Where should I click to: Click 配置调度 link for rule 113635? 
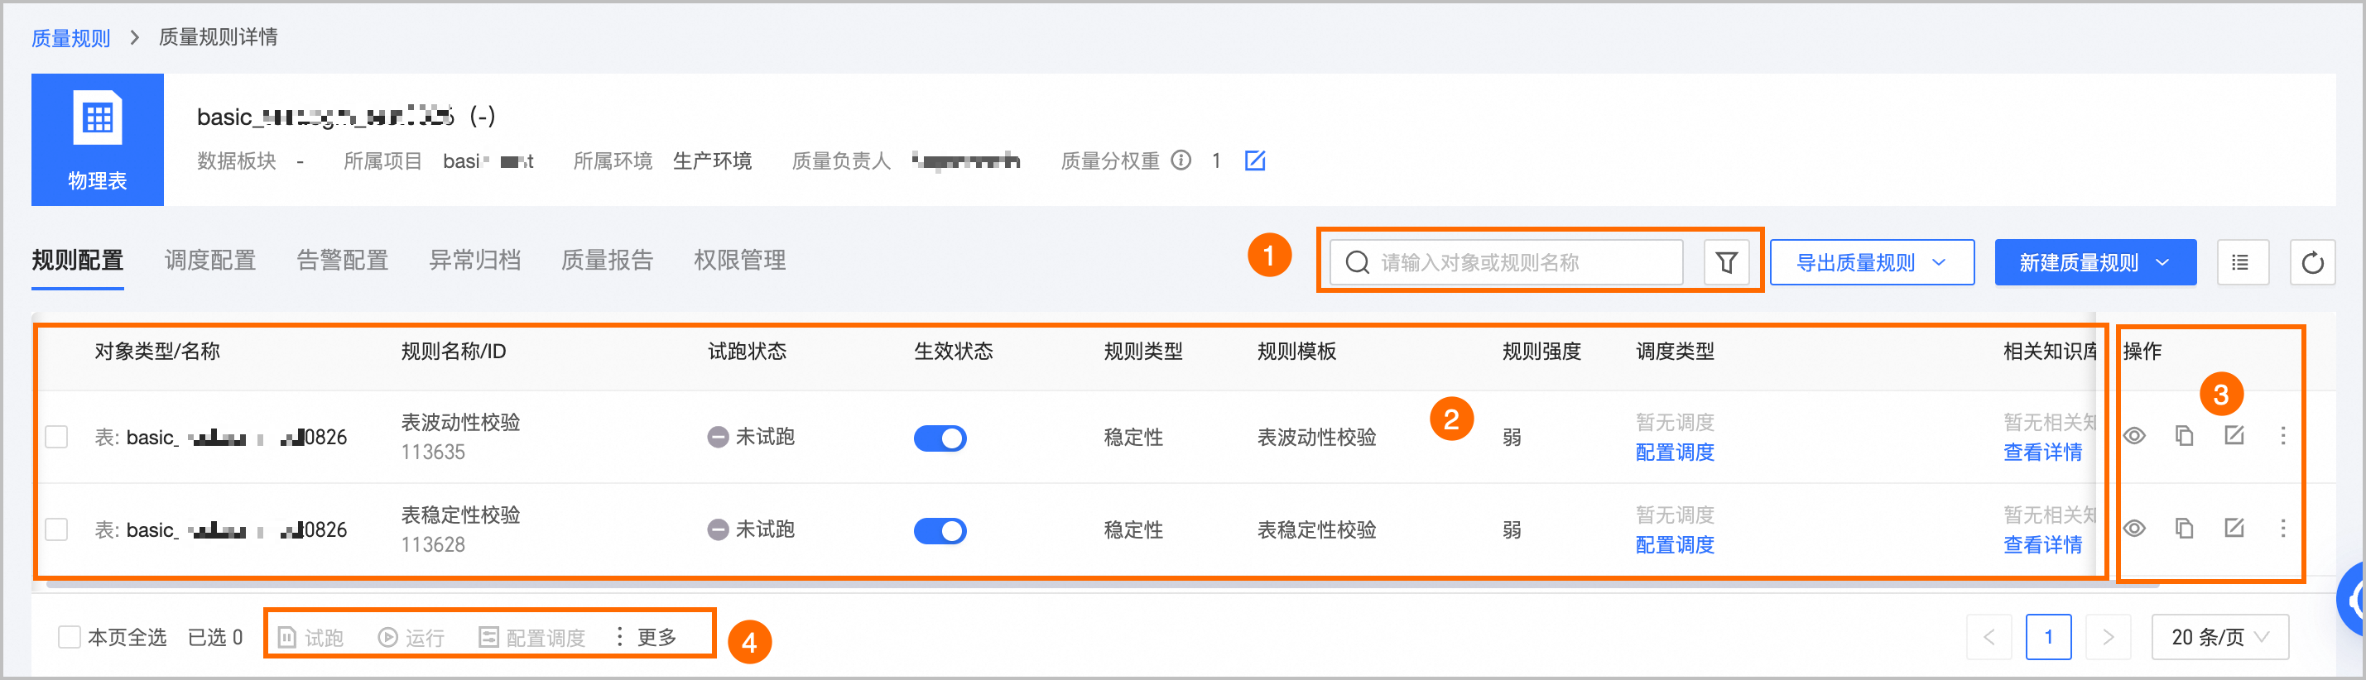(x=1675, y=453)
